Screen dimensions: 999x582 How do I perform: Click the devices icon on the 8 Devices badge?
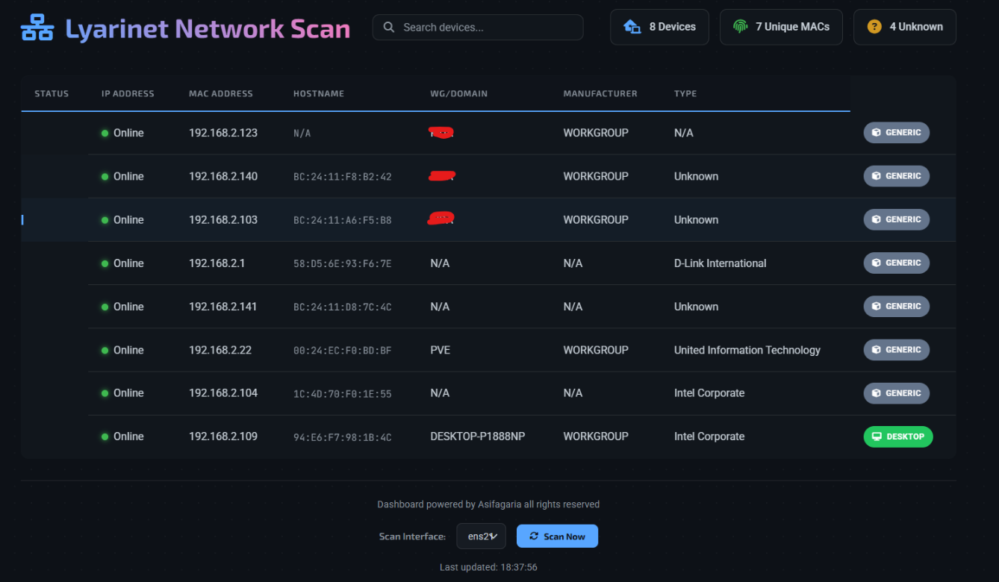click(631, 26)
